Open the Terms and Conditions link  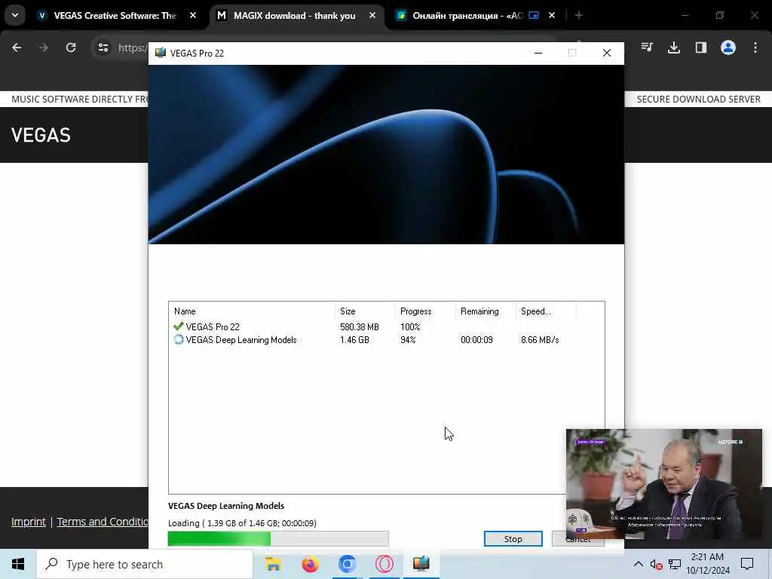pos(103,522)
